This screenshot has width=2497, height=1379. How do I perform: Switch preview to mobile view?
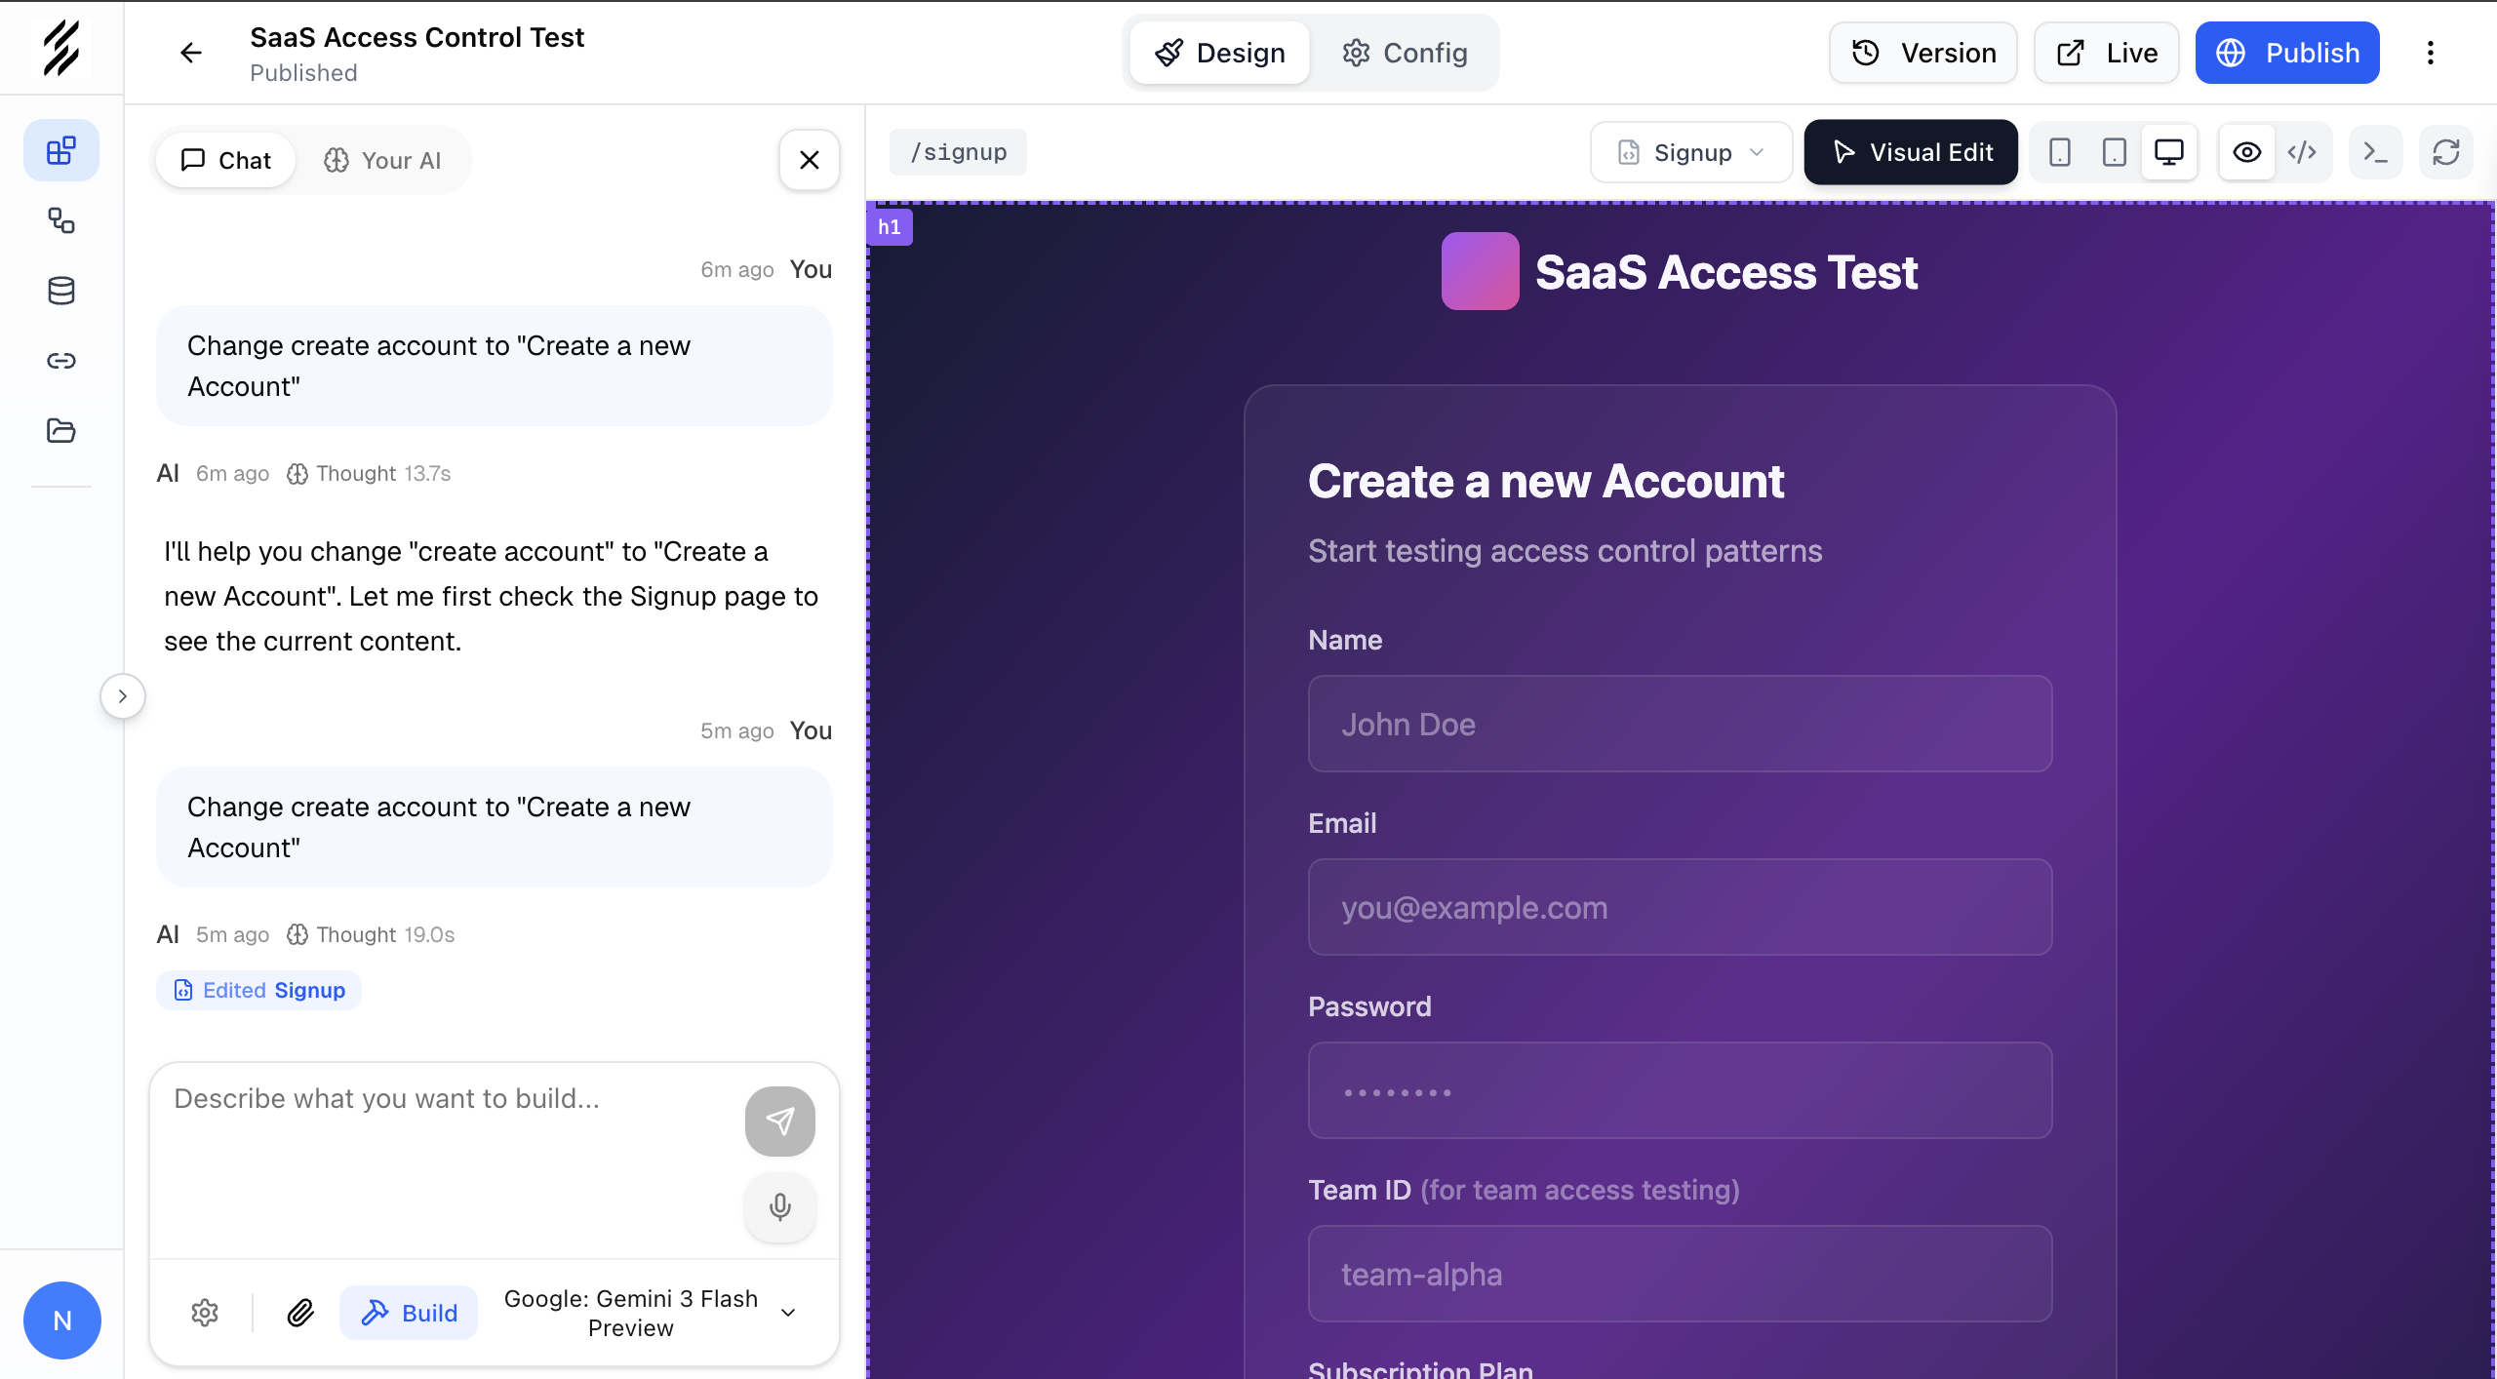coord(2058,152)
